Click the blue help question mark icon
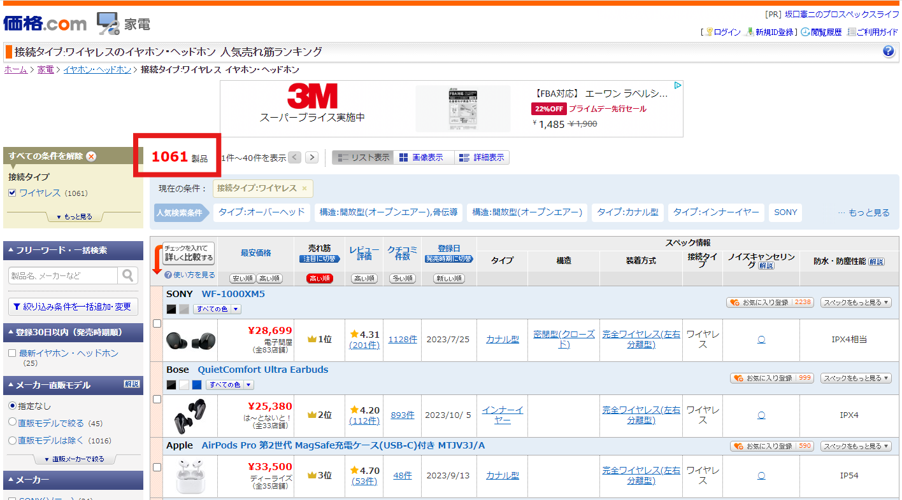Screen dimensions: 902x500 point(889,52)
